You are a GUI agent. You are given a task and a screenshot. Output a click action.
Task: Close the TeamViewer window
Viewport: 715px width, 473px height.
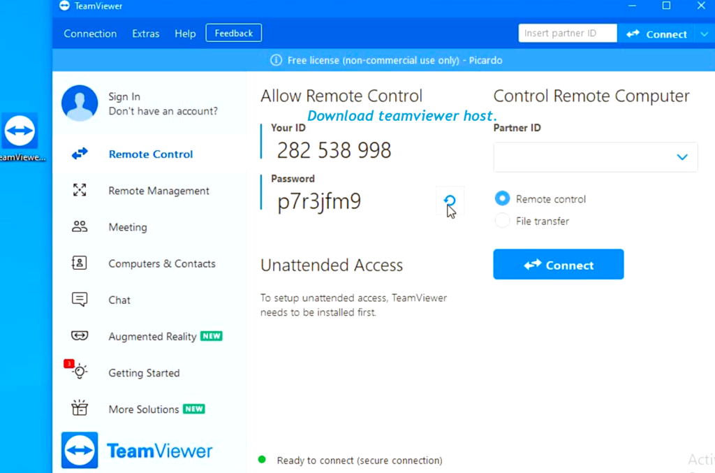(701, 6)
